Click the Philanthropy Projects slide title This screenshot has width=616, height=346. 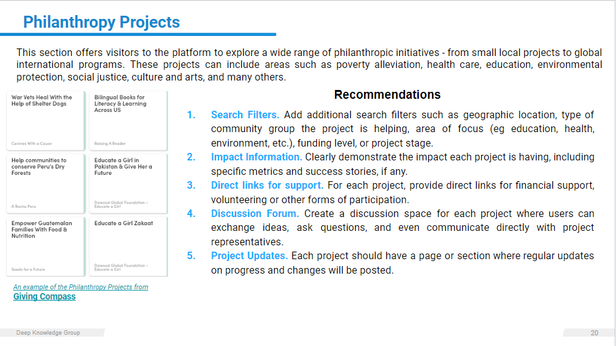[x=101, y=23]
